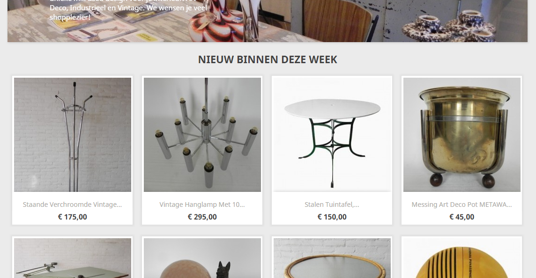
Task: Click the 'Messing Art Deco Pot METAWA...' title
Action: point(462,205)
